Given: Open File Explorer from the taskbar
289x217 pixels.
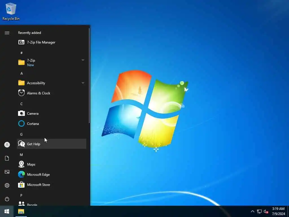Looking at the screenshot, I should point(21,211).
